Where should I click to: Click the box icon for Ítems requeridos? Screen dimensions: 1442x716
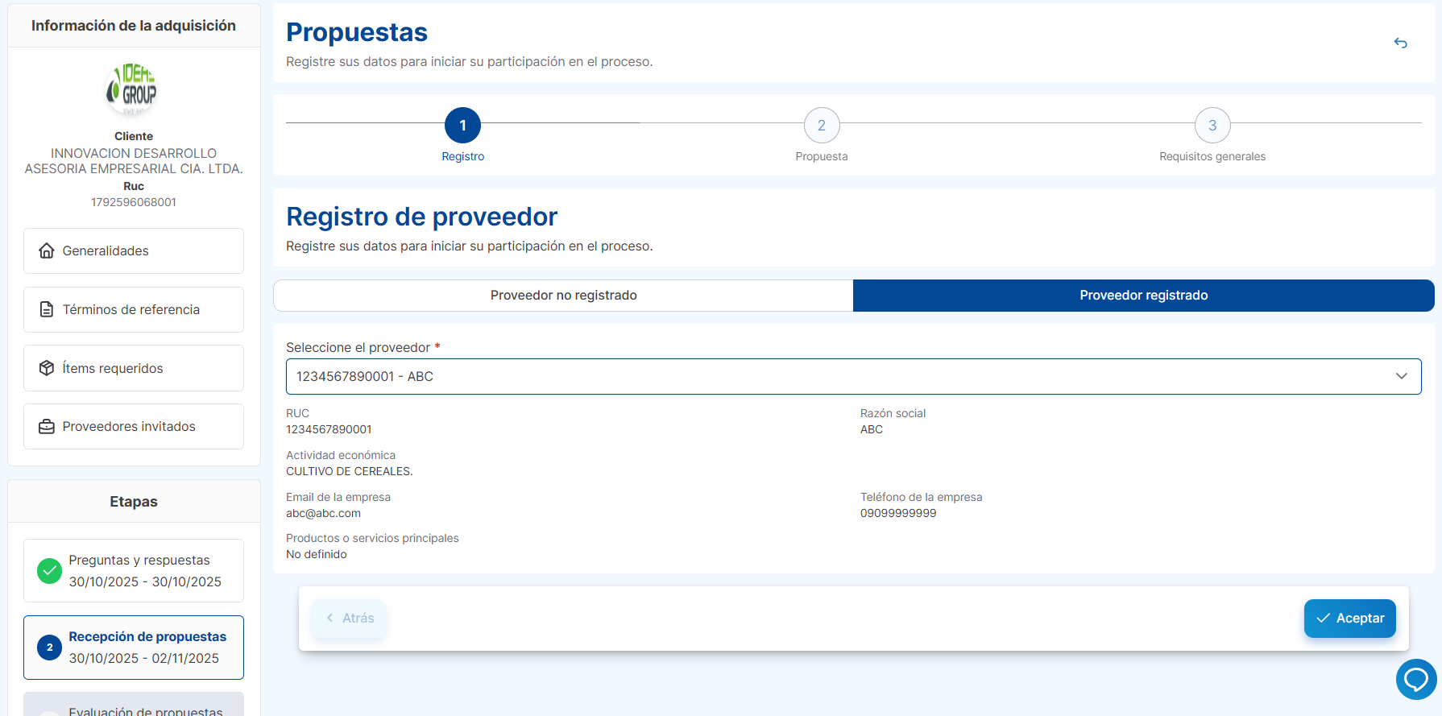click(47, 368)
